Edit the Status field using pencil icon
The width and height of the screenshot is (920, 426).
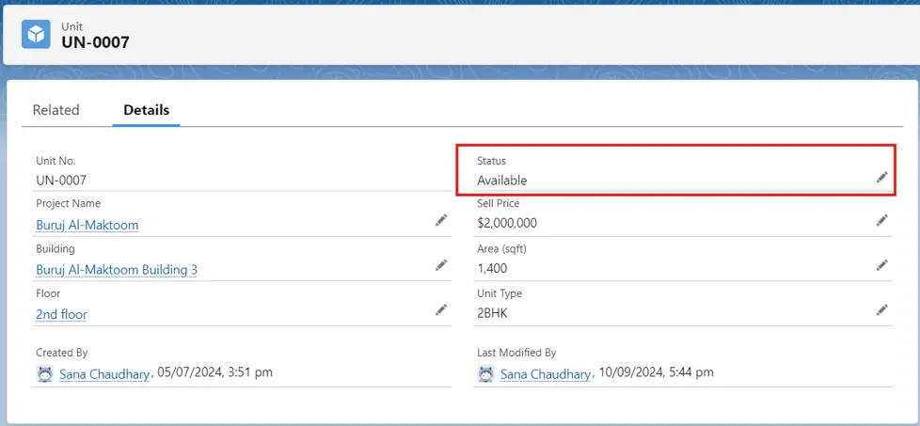click(x=881, y=177)
